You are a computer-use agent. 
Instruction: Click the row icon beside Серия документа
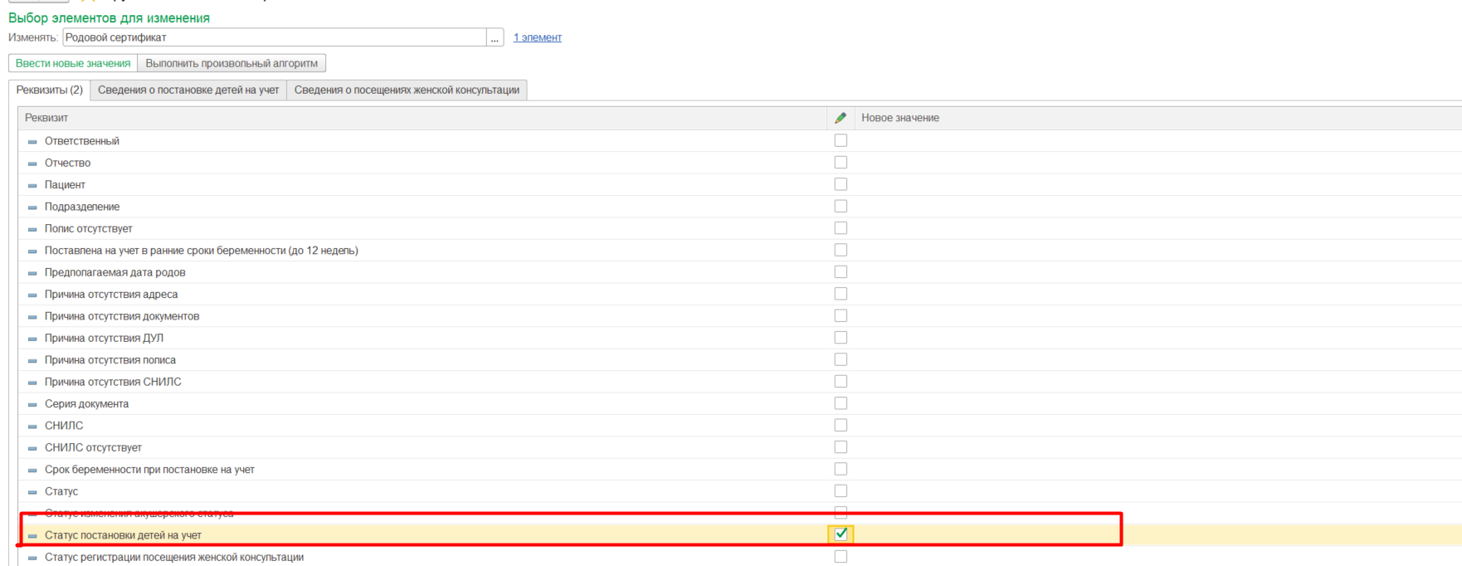pyautogui.click(x=32, y=405)
